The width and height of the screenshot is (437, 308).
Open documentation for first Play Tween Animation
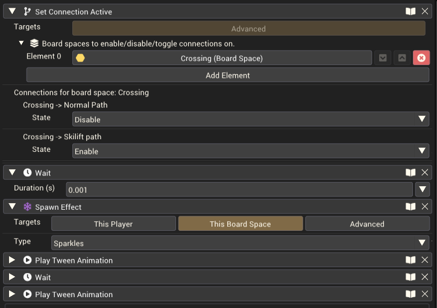410,260
